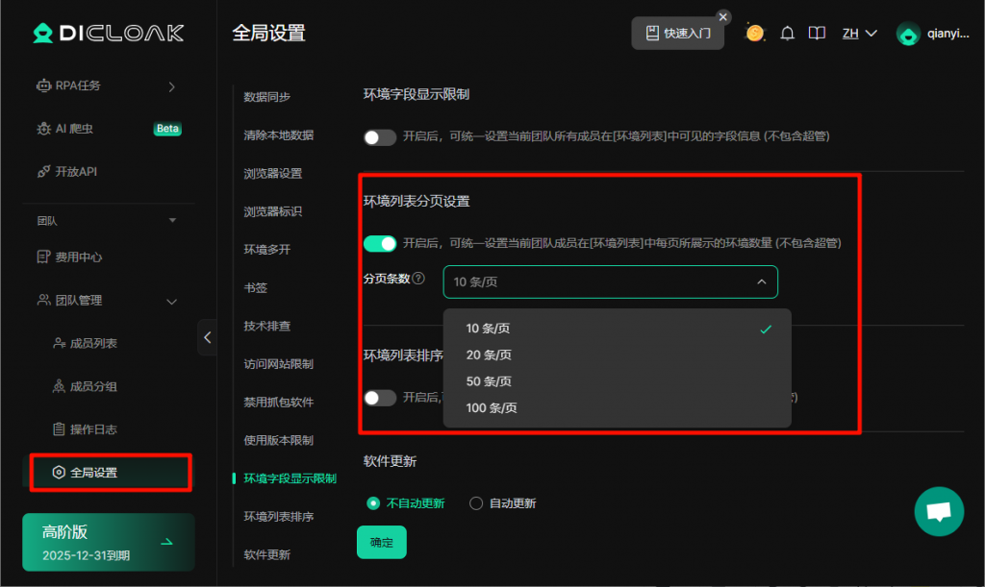
Task: Click the orange coin icon in header
Action: [755, 34]
